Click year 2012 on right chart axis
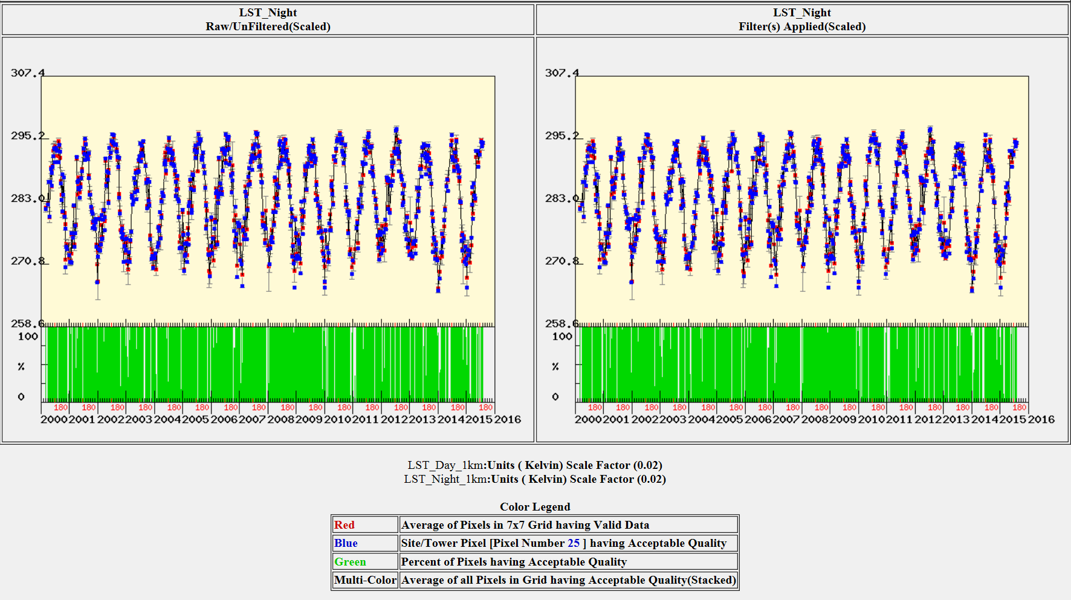 click(x=928, y=419)
